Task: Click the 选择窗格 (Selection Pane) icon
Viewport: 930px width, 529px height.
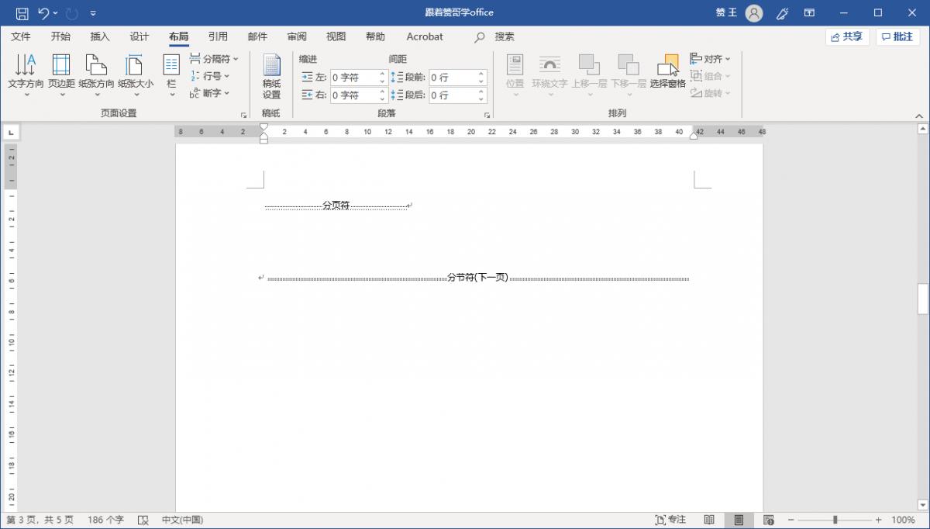Action: tap(670, 68)
